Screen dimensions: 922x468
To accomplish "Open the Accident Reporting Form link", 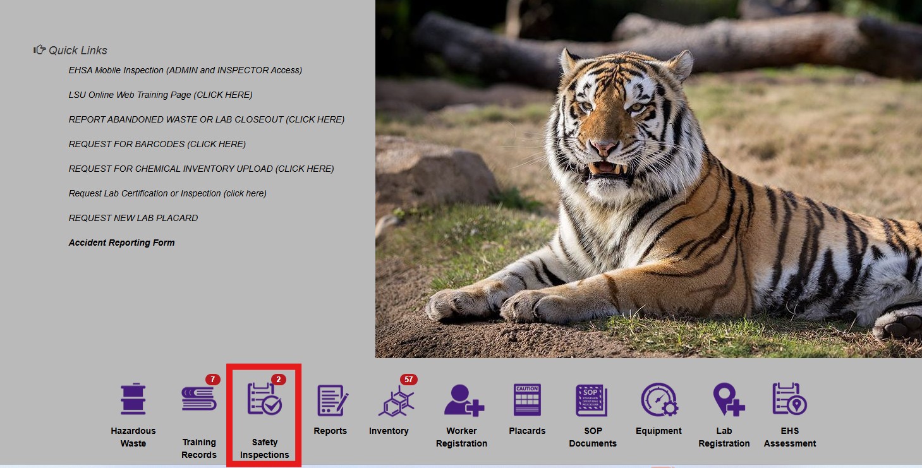I will coord(122,243).
